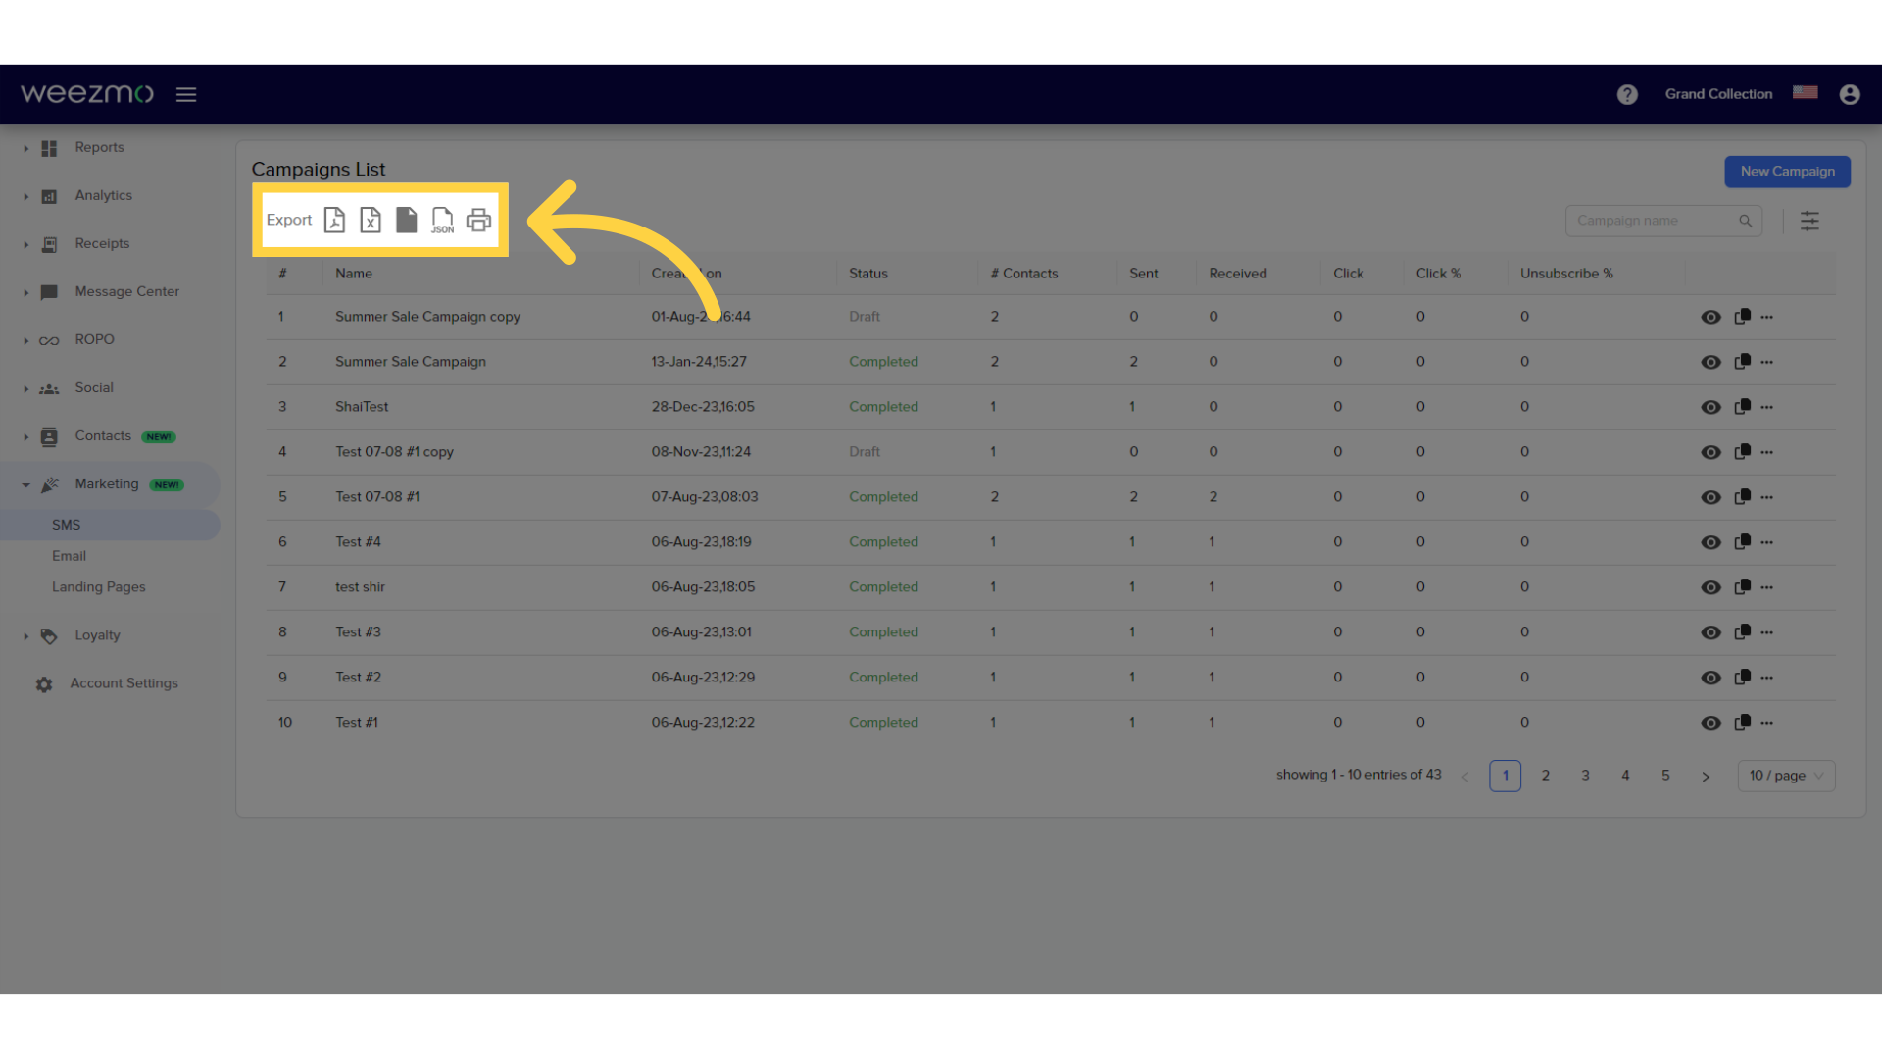View Test #1 via eye icon
Image resolution: width=1882 pixels, height=1059 pixels.
click(x=1710, y=723)
